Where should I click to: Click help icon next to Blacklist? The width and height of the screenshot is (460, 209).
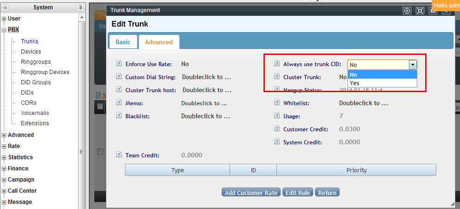118,116
